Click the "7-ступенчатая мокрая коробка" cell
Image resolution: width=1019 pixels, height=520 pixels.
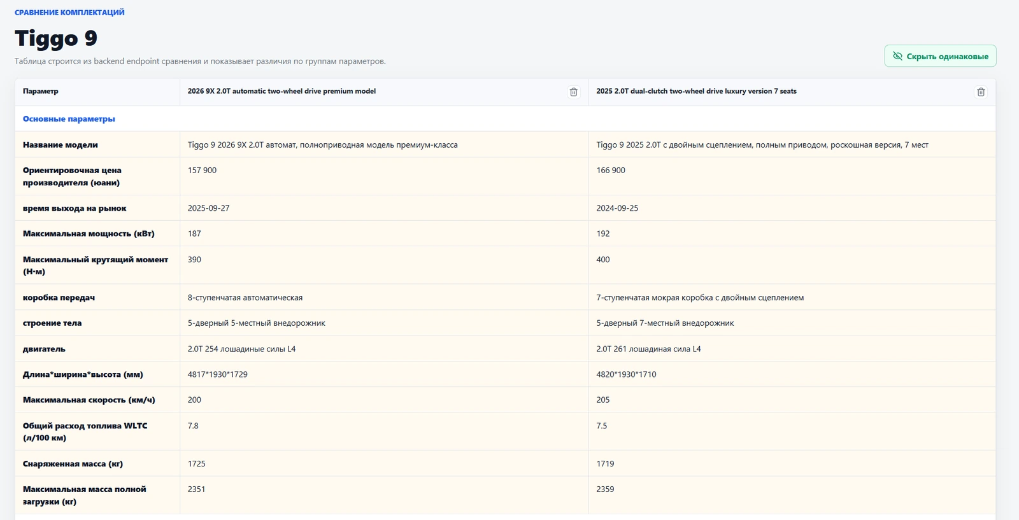tap(700, 298)
